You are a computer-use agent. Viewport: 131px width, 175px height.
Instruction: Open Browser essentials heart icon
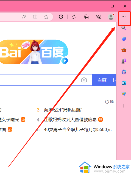[98, 17]
